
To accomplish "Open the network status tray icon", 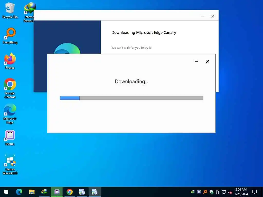I will pyautogui.click(x=224, y=192).
